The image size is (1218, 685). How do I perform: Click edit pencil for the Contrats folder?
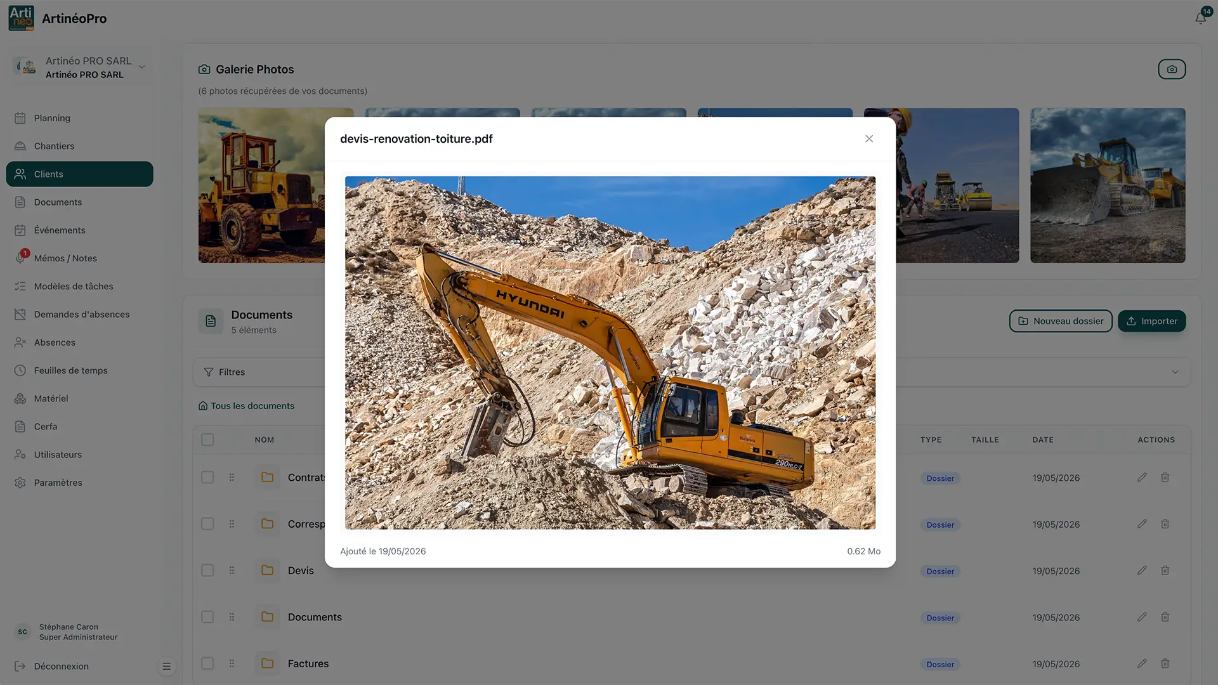pos(1142,478)
